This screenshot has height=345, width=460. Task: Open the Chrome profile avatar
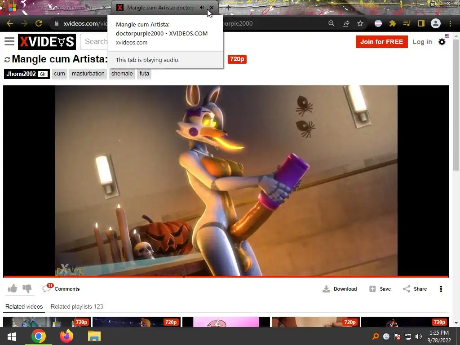pyautogui.click(x=436, y=23)
